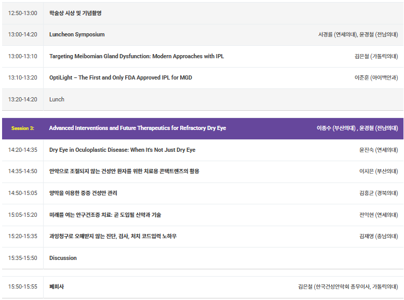The width and height of the screenshot is (404, 300).
Task: Click the Targeting Meibomian Gland Dysfunction talk title
Action: pyautogui.click(x=137, y=56)
